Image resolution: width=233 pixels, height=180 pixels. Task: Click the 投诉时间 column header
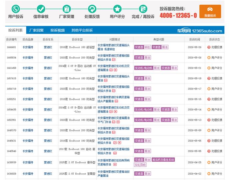point(194,40)
